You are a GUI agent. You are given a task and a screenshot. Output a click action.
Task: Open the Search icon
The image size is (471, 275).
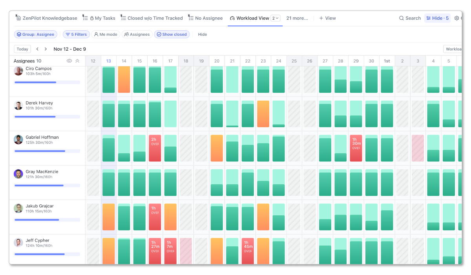[x=401, y=18]
